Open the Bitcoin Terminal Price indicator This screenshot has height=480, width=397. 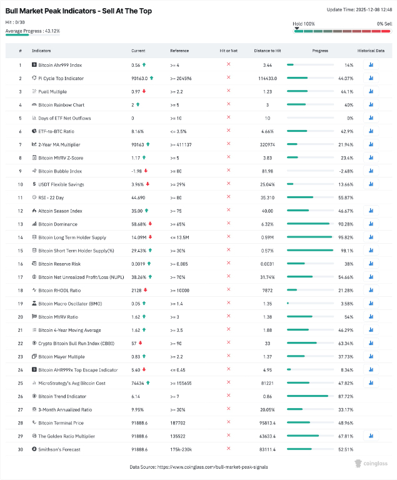(x=61, y=422)
